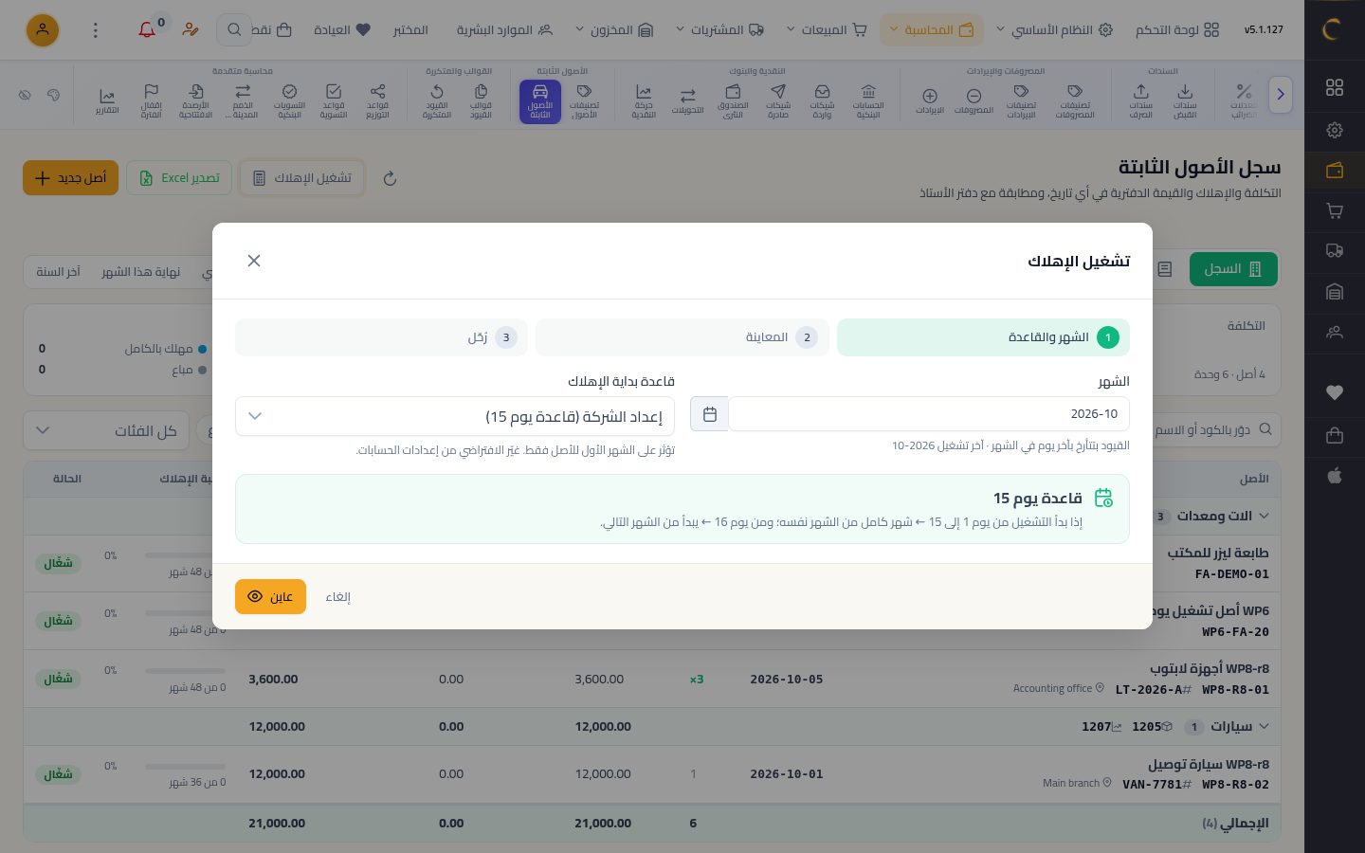1365x853 pixels.
Task: Open Incoming Cheques (شيكات واردة) icon
Action: [822, 101]
